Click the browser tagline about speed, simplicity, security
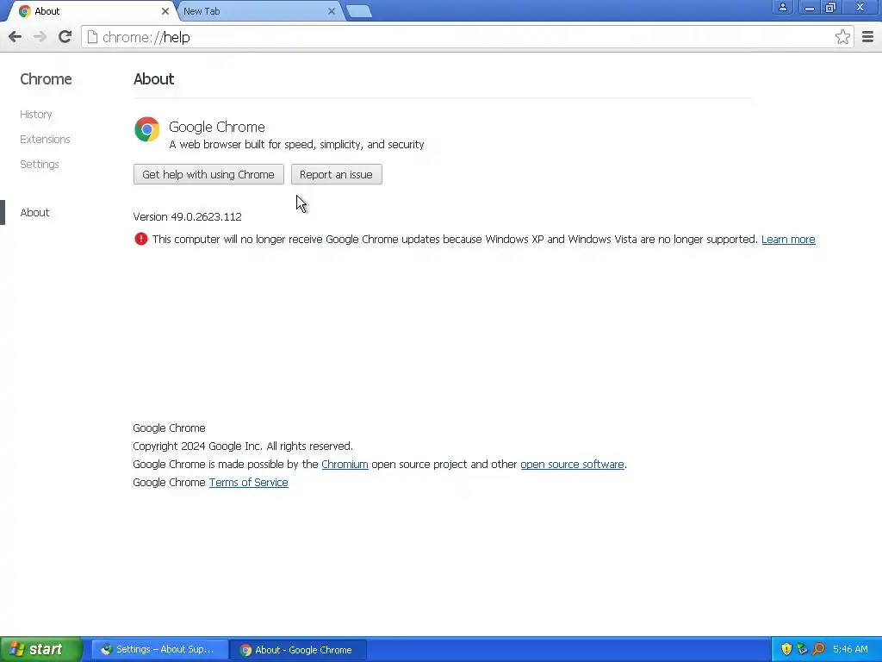 [x=296, y=145]
